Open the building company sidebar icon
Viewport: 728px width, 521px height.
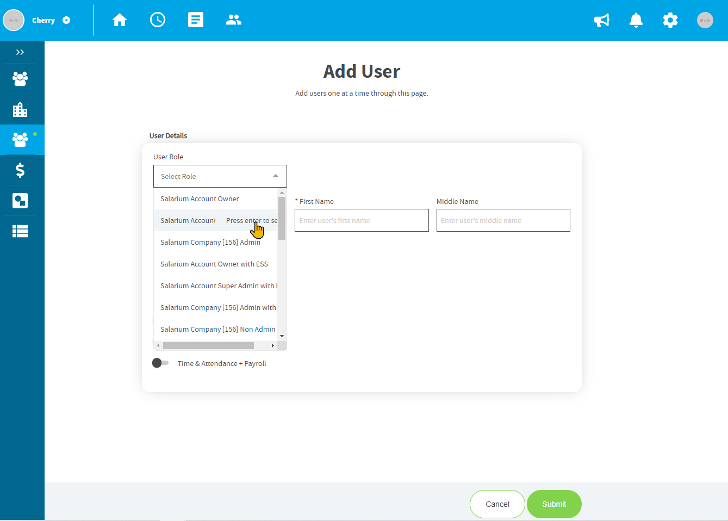(x=20, y=109)
